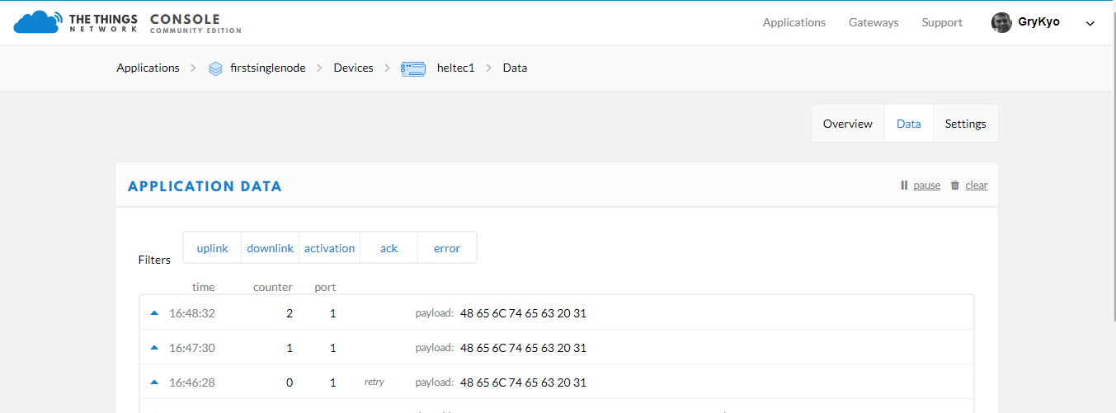Screen dimensions: 1116x413
Task: Click Applications breadcrumb link
Action: 148,68
